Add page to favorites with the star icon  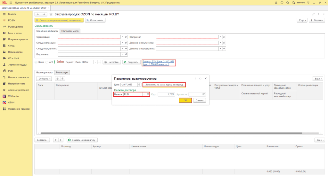(x=51, y=14)
